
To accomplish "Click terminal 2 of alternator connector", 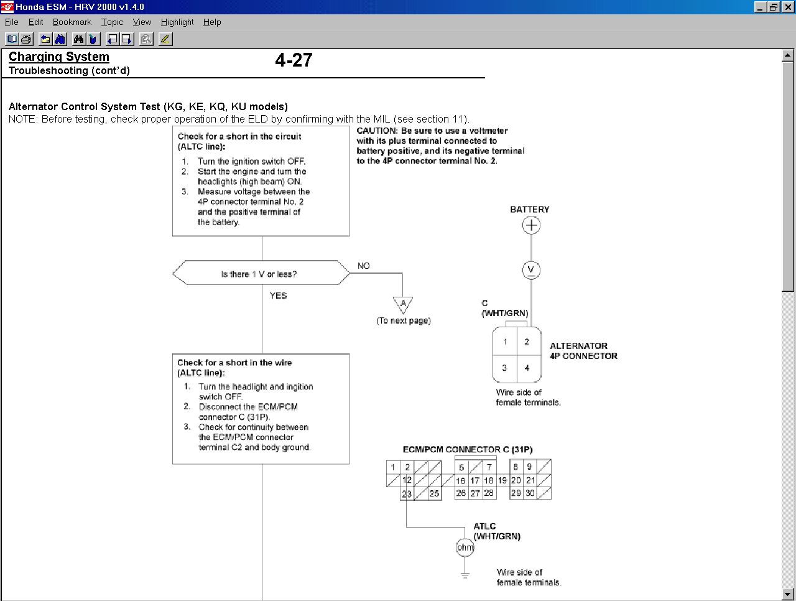I will (x=527, y=342).
